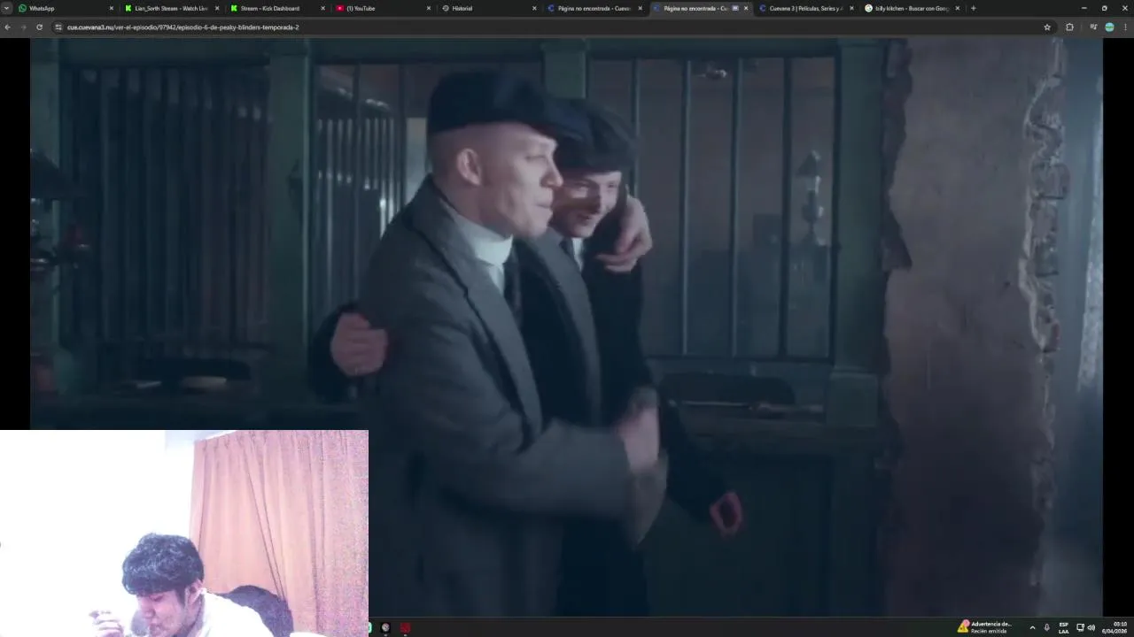The width and height of the screenshot is (1134, 637).
Task: Open the Chrome profile avatar
Action: [1109, 27]
